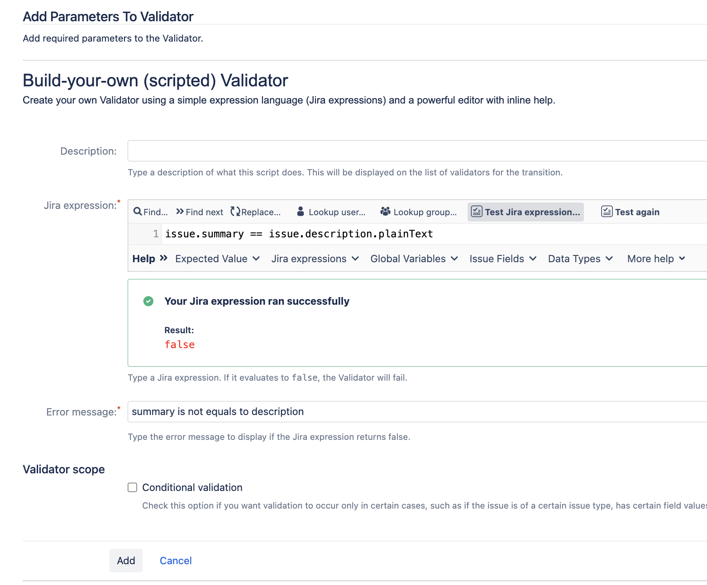Open the Issue Fields menu
The width and height of the screenshot is (707, 585).
coord(503,259)
